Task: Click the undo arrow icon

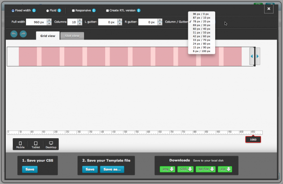Action: click(14, 34)
